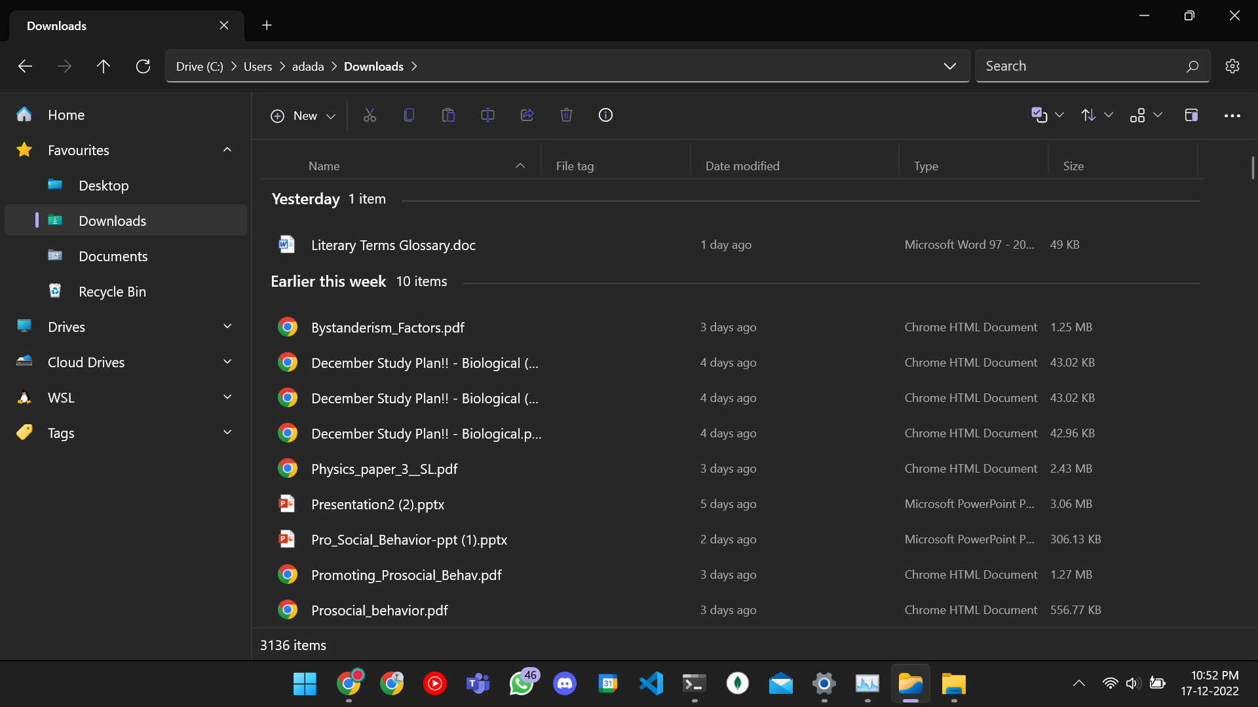Image resolution: width=1258 pixels, height=707 pixels.
Task: Open Discord from the taskbar
Action: [x=565, y=683]
